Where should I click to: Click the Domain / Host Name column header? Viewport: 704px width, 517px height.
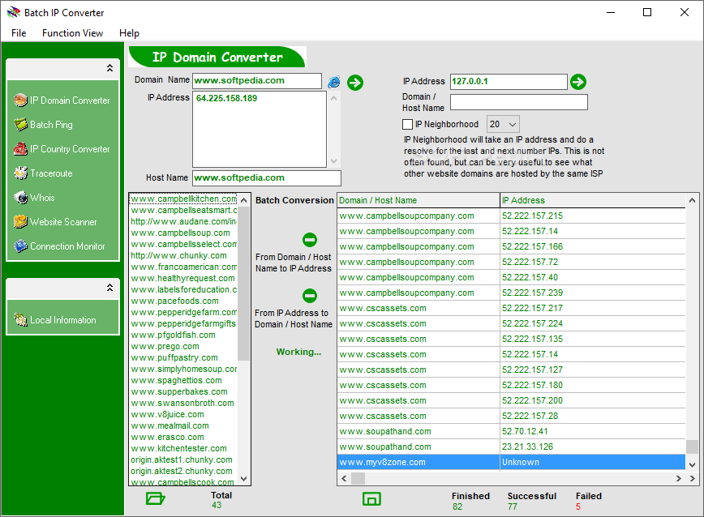point(419,200)
